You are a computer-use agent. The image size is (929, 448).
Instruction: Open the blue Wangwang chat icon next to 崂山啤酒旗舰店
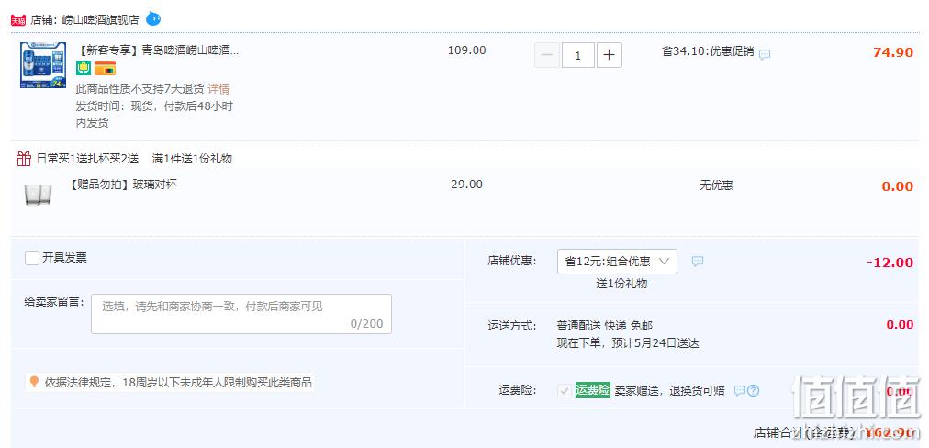(x=153, y=18)
